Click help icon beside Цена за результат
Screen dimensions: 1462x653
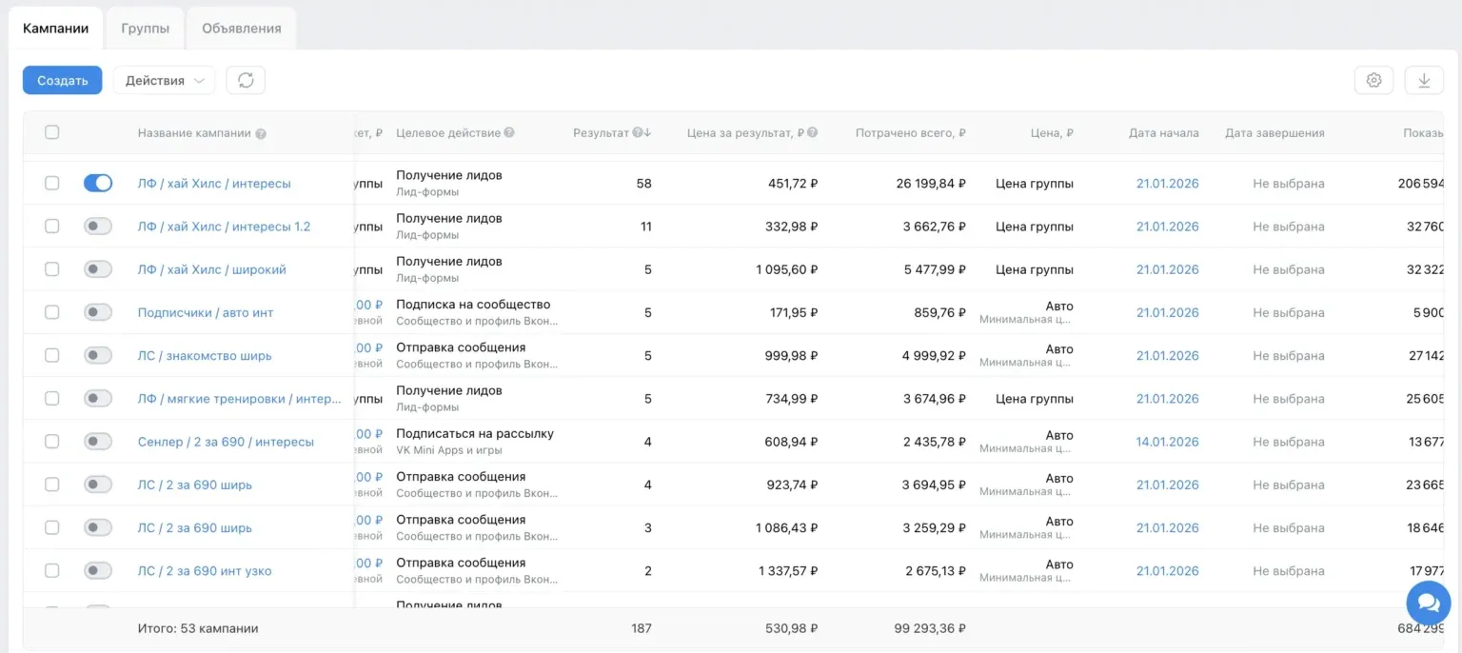pyautogui.click(x=813, y=133)
